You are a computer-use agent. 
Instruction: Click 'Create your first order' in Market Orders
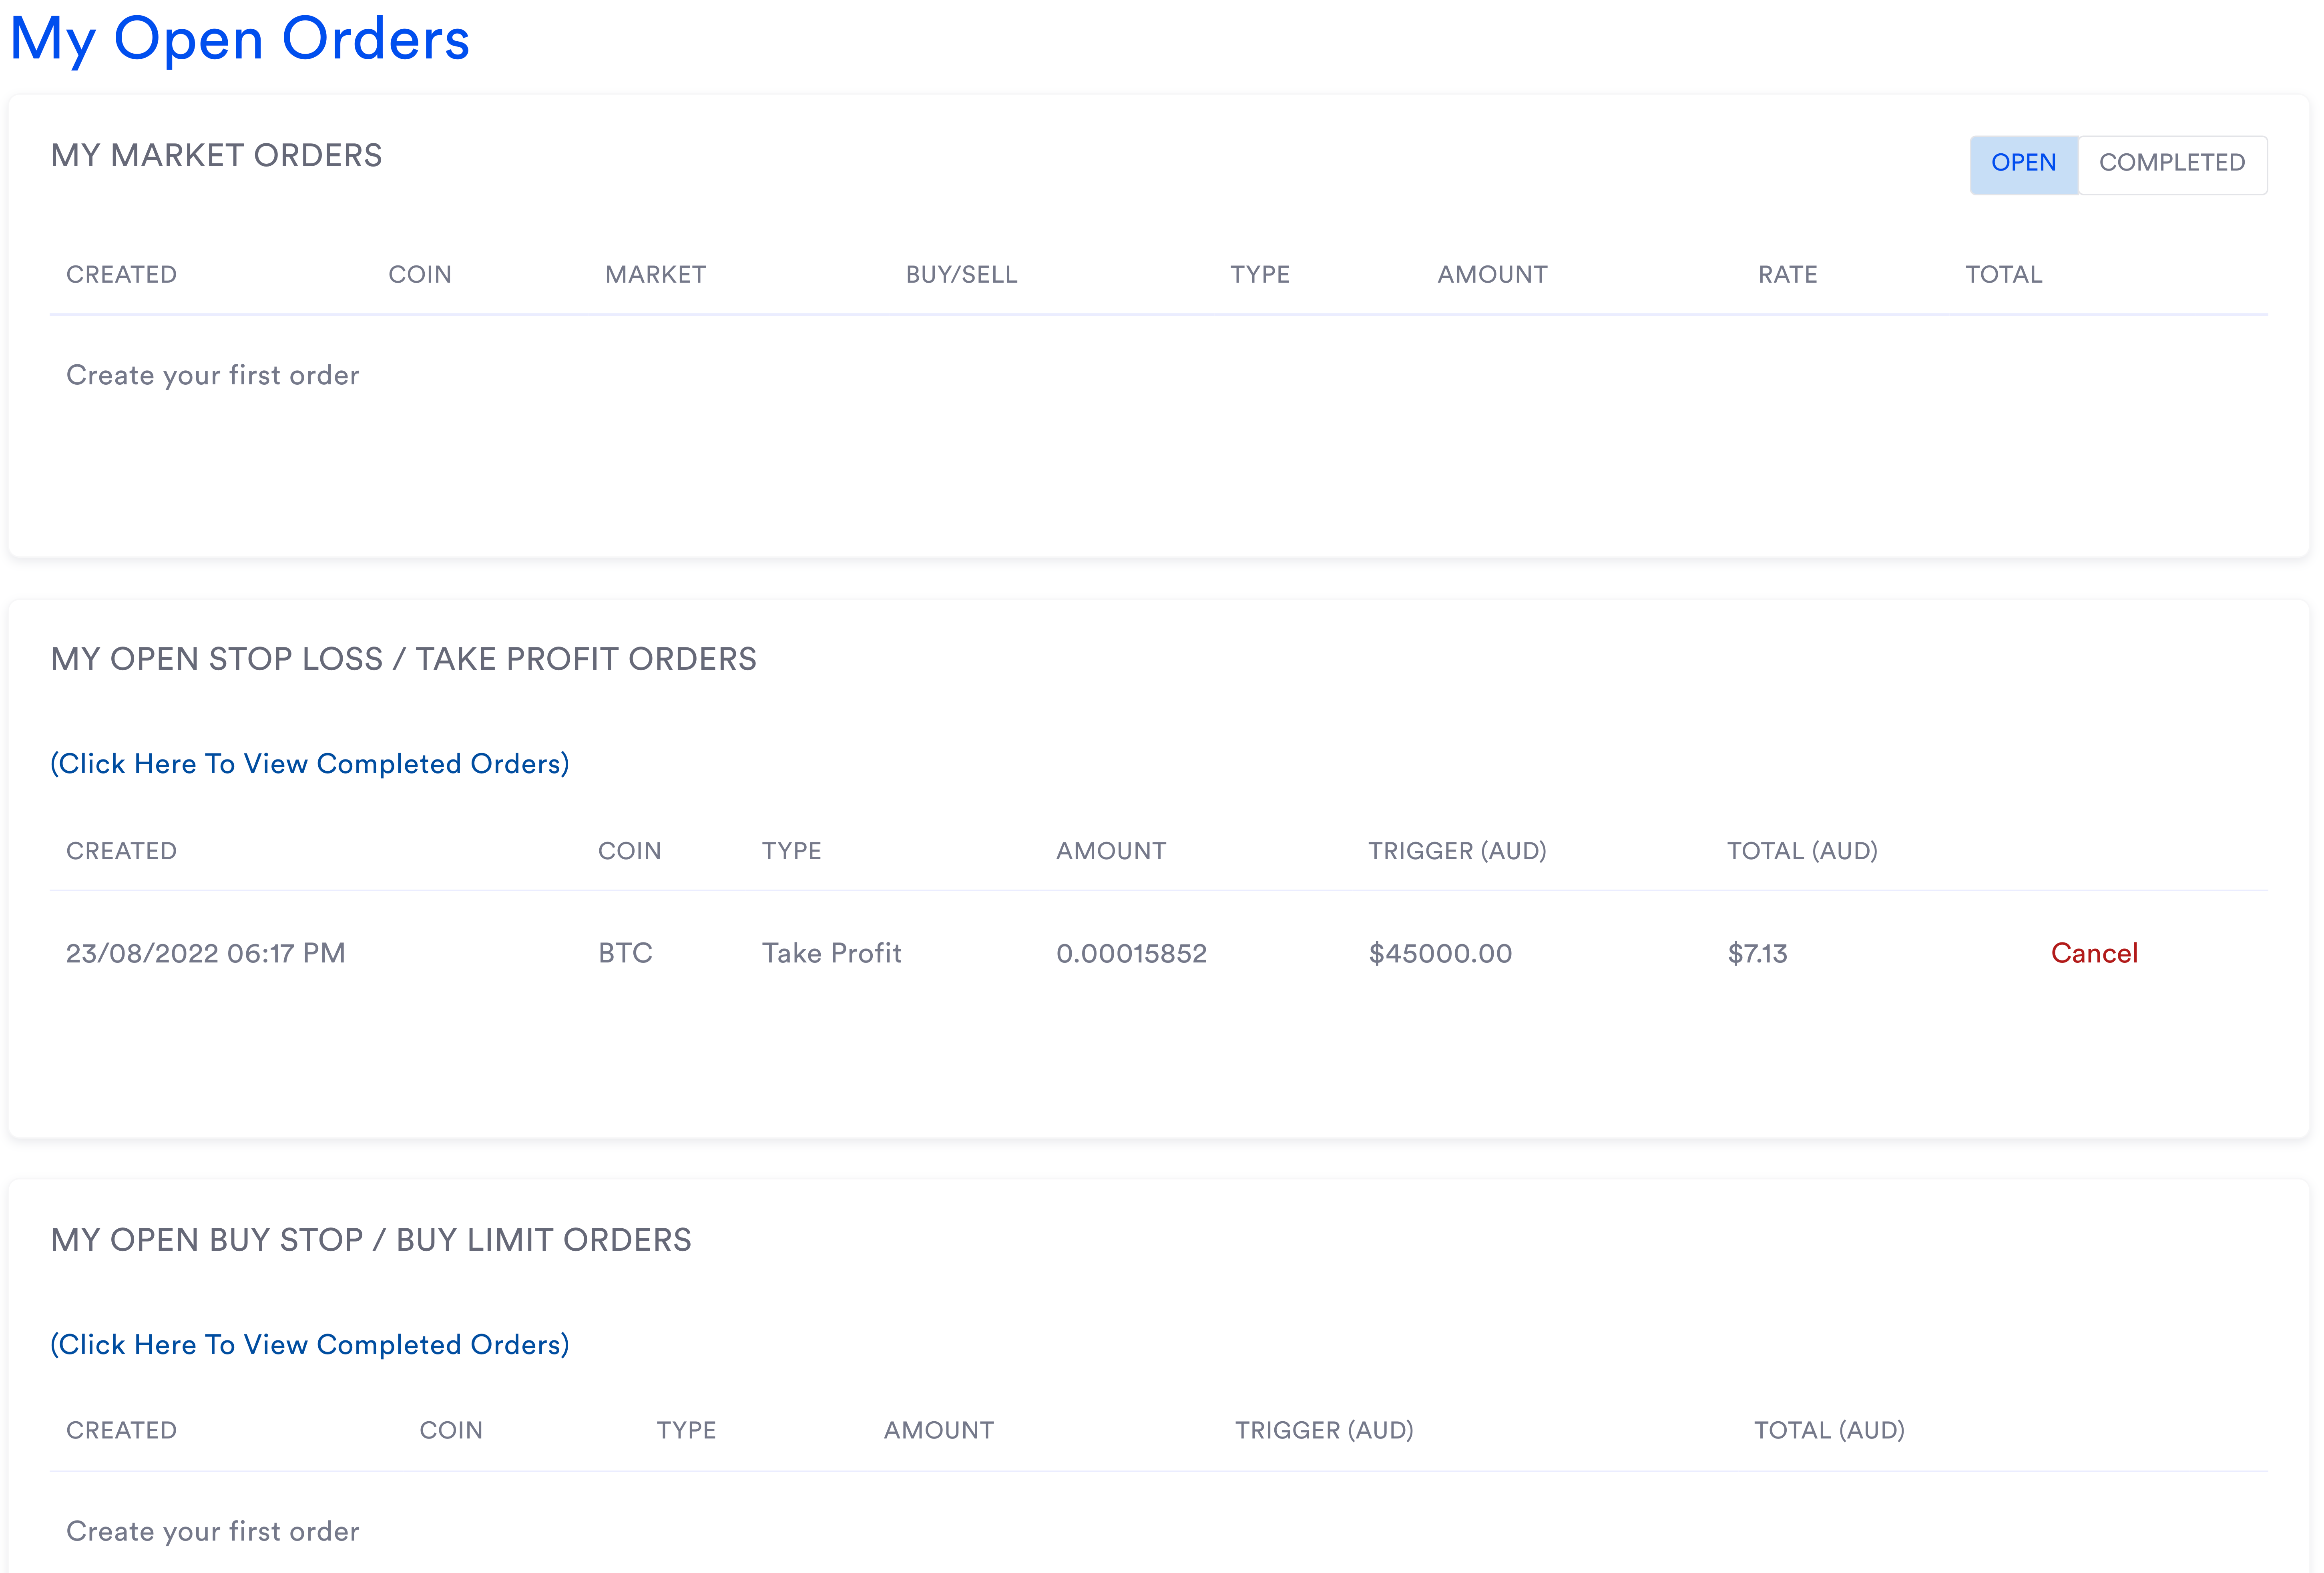[x=213, y=375]
